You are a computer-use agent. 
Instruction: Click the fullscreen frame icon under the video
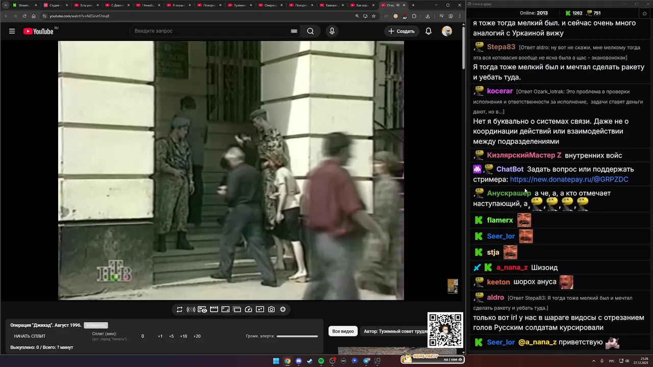click(x=225, y=309)
